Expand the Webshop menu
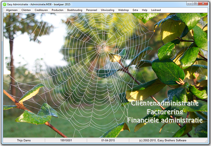The width and height of the screenshot is (211, 146). pyautogui.click(x=123, y=10)
